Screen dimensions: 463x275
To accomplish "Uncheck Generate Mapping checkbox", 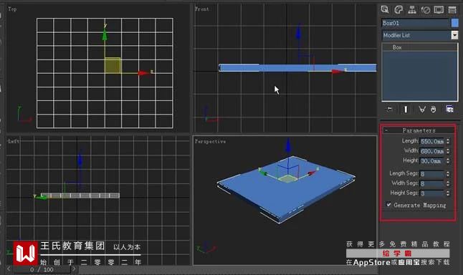I will [388, 204].
